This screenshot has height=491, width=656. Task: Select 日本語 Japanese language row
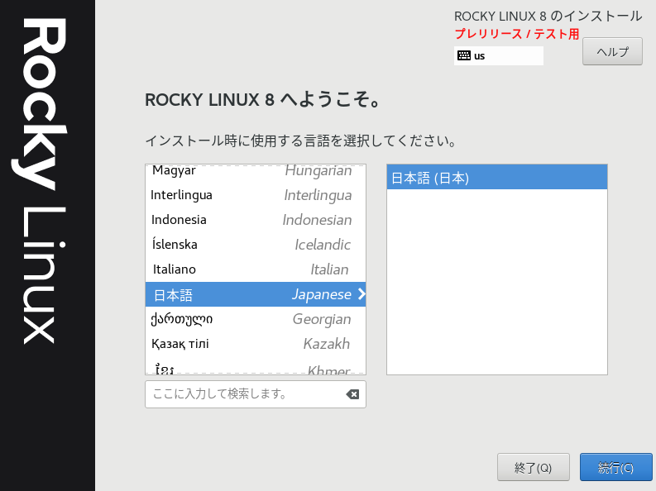pos(256,294)
